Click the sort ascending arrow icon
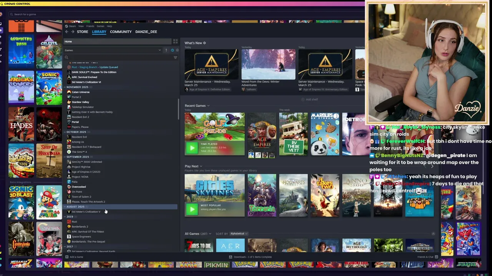The width and height of the screenshot is (492, 276). click(166, 50)
